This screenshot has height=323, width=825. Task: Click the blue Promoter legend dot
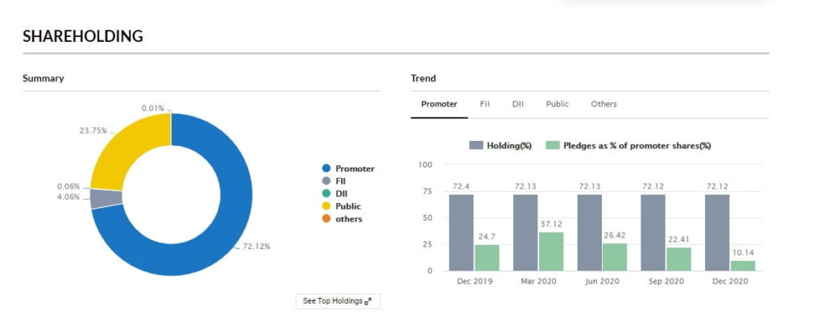[326, 168]
